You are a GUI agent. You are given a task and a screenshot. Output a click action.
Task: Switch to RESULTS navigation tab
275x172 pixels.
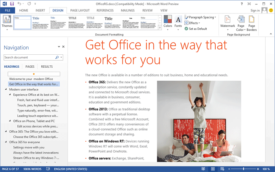point(47,67)
